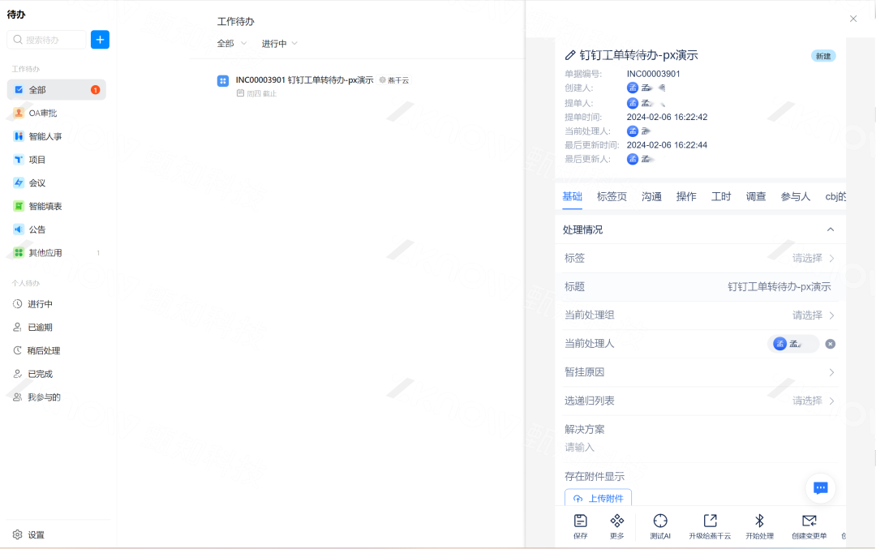Open 智能人事 category
Viewport: 876px width, 549px height.
point(57,136)
